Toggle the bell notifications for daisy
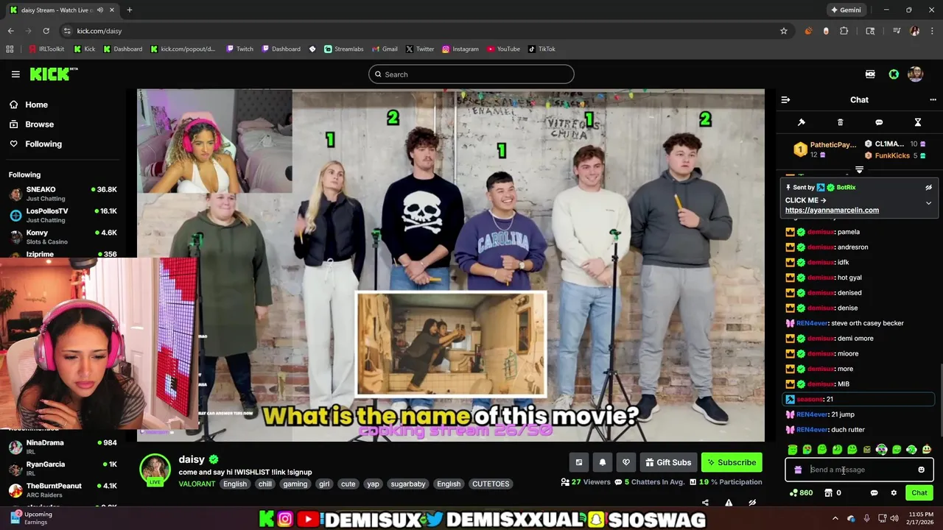 pyautogui.click(x=602, y=462)
